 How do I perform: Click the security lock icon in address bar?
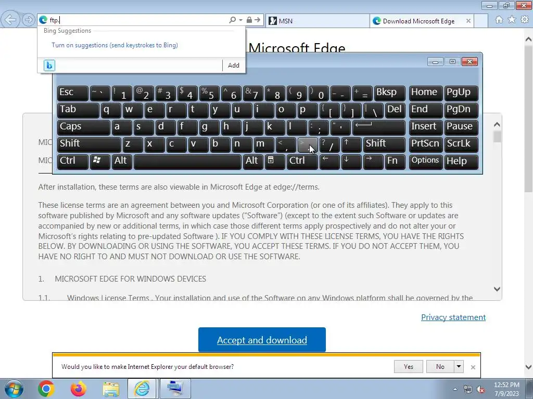[x=249, y=20]
